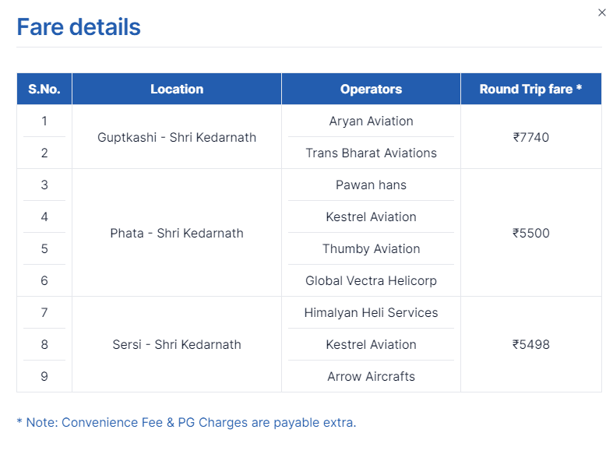This screenshot has height=454, width=613.
Task: Click the Convenience Fee note text
Action: [x=187, y=423]
